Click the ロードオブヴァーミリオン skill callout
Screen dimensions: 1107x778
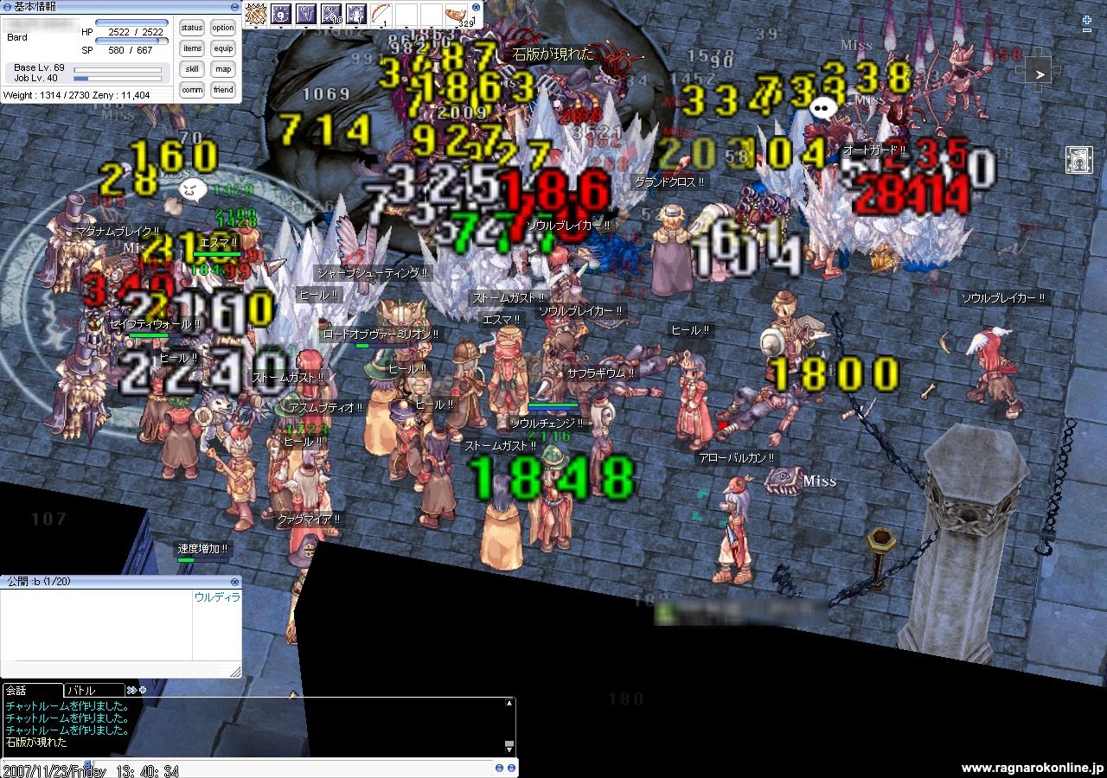(381, 334)
